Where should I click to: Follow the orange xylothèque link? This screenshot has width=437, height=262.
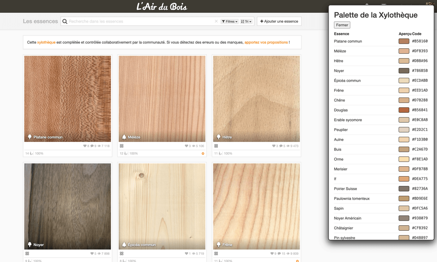pyautogui.click(x=46, y=42)
